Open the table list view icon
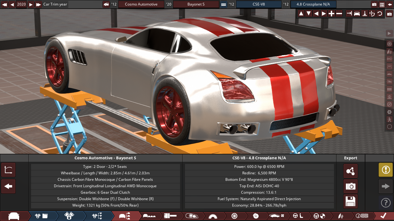The image size is (394, 221). tap(382, 4)
